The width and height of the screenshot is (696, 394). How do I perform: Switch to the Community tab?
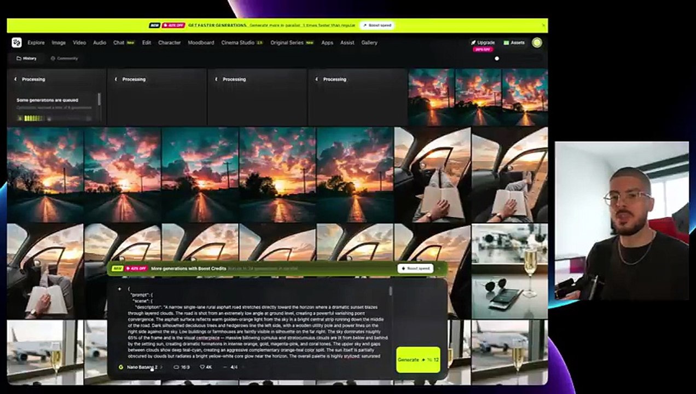point(64,58)
